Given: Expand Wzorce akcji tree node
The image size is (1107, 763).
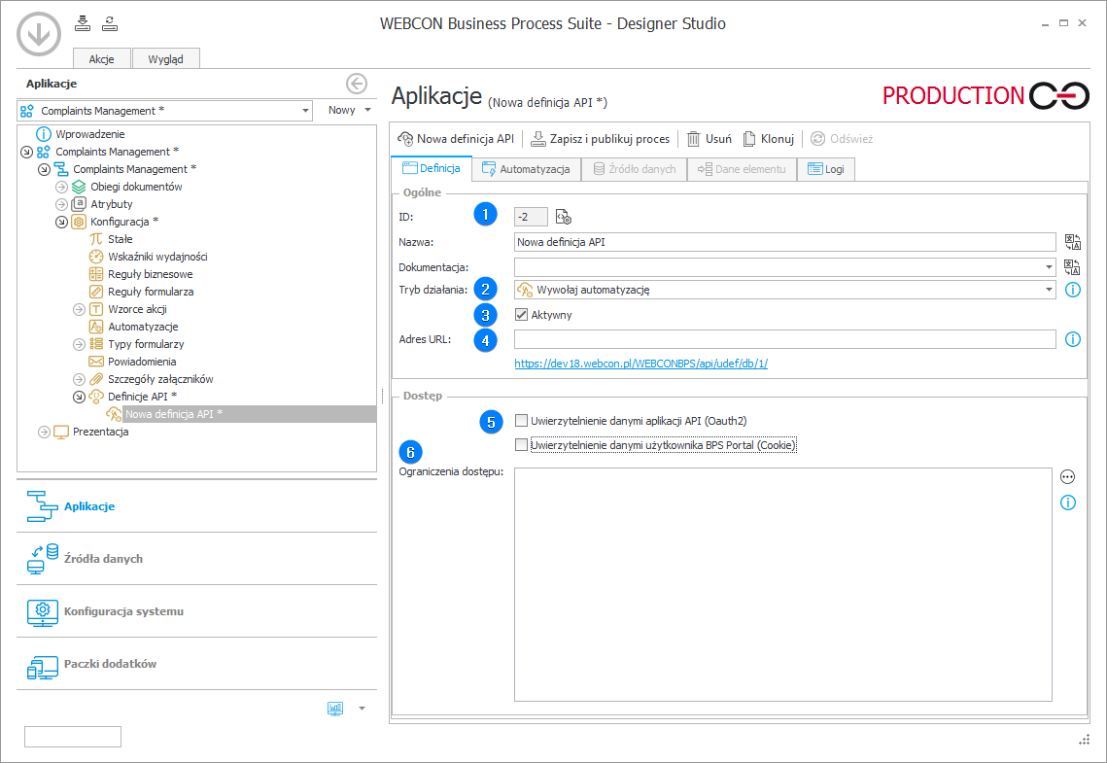Looking at the screenshot, I should pyautogui.click(x=79, y=309).
